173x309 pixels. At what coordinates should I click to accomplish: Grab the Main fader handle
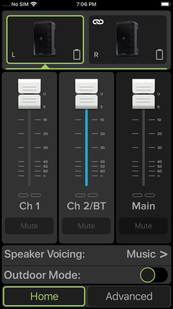click(x=143, y=94)
